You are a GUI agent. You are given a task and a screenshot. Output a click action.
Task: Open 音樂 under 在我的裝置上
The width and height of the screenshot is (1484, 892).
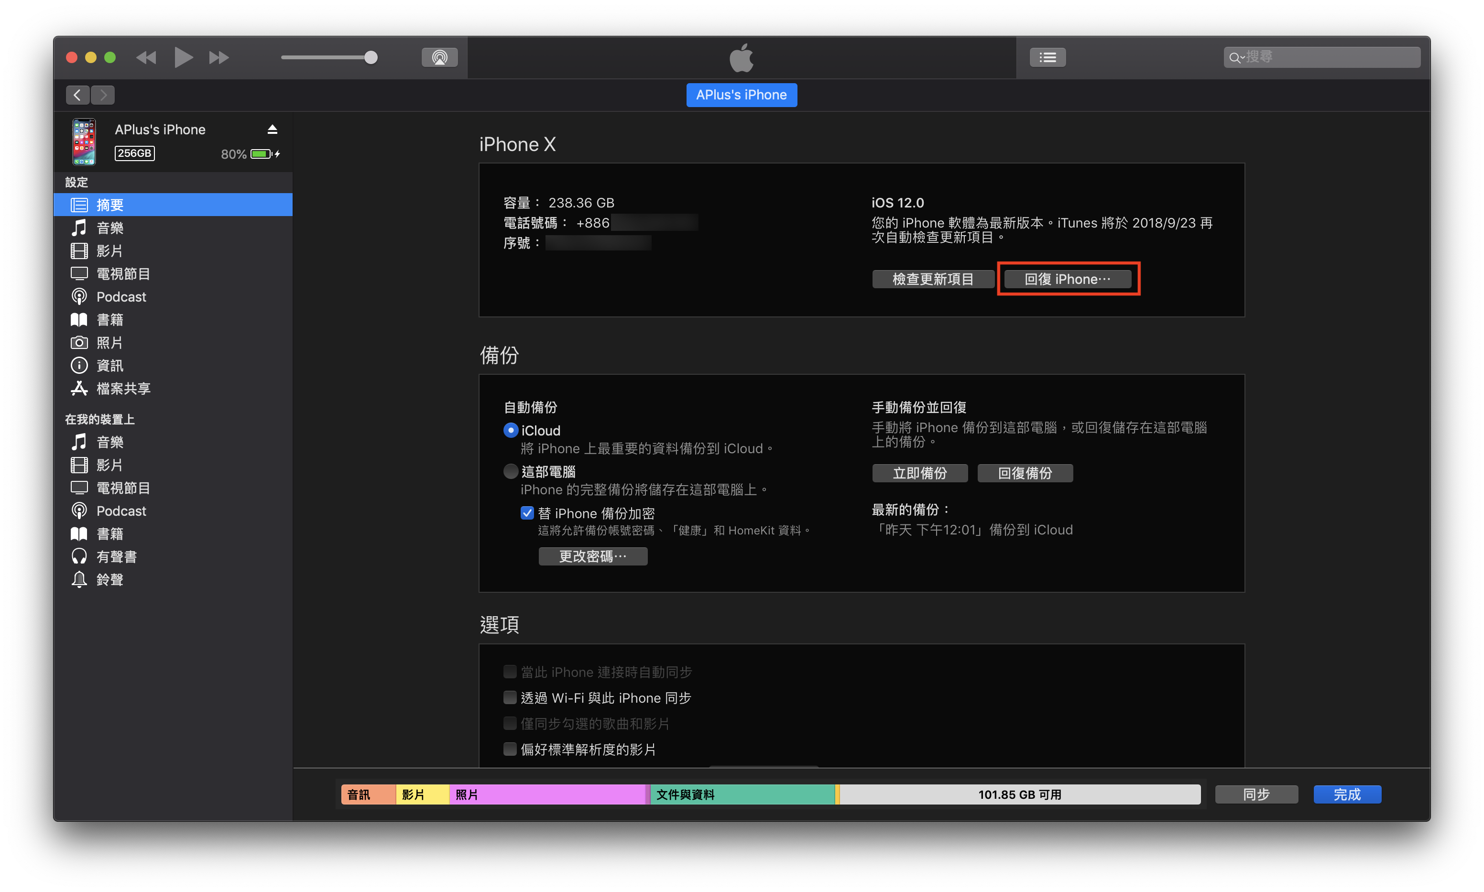(173, 442)
